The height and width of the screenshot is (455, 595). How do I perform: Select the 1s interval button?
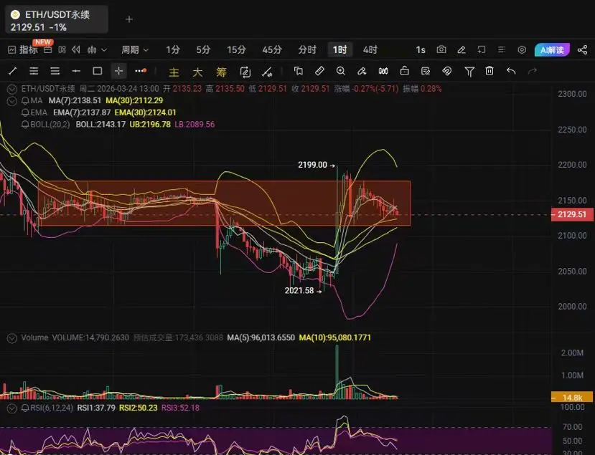(421, 49)
